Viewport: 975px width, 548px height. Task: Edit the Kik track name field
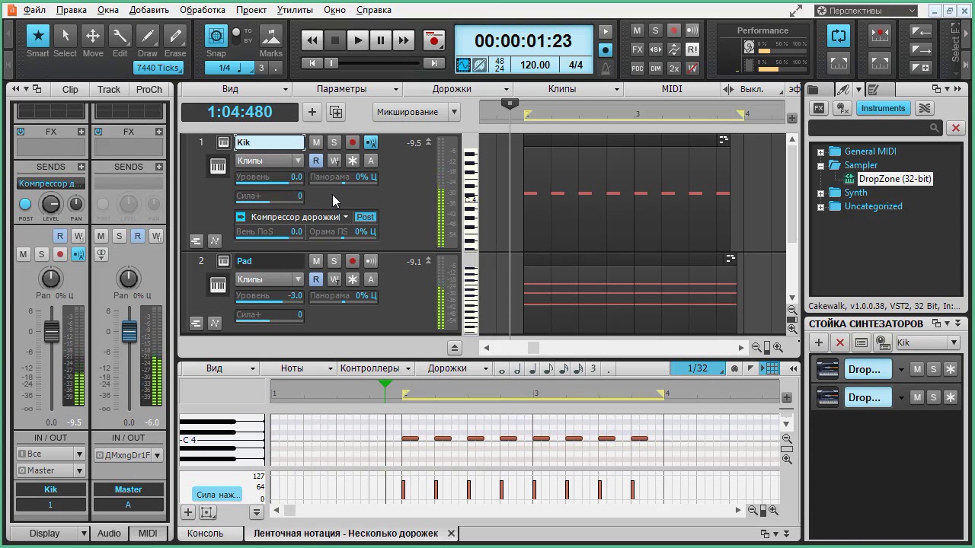(269, 142)
